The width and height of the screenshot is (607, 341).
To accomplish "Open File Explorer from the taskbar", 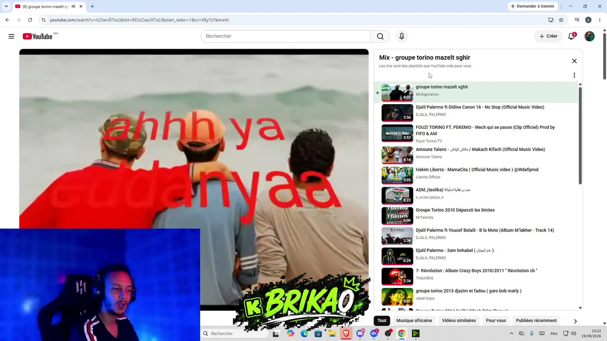I will click(332, 333).
